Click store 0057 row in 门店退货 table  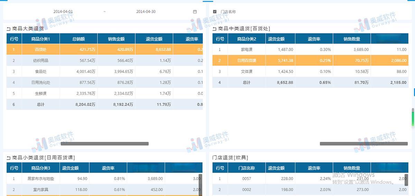[x=247, y=179]
